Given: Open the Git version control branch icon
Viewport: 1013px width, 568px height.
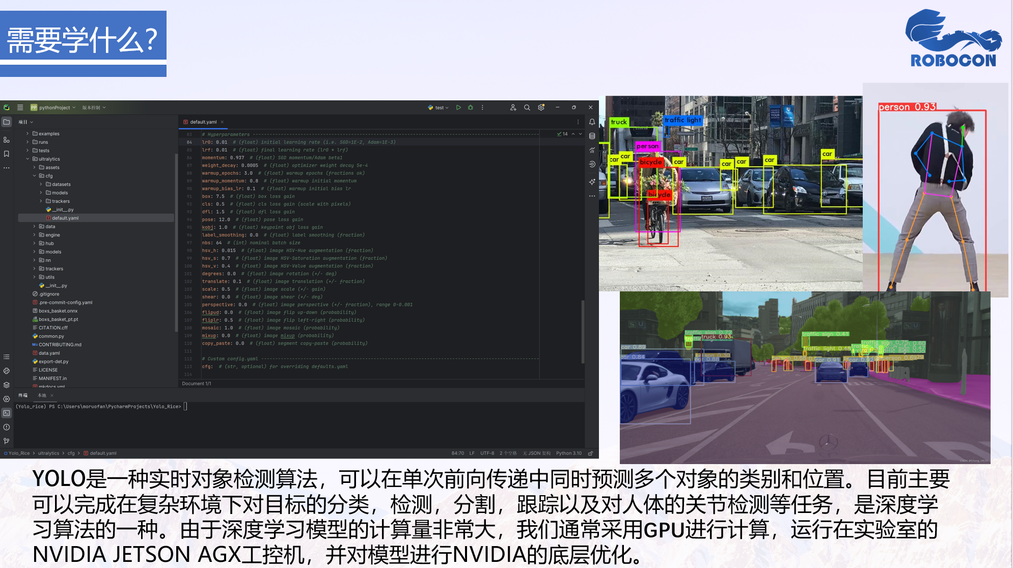Looking at the screenshot, I should point(7,441).
